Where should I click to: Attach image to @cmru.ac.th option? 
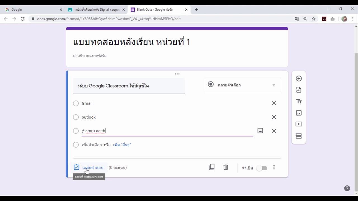pos(260,131)
